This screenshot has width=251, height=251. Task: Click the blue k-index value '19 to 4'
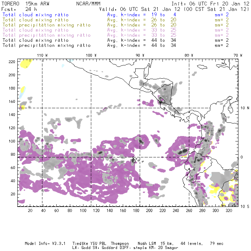pyautogui.click(x=164, y=15)
